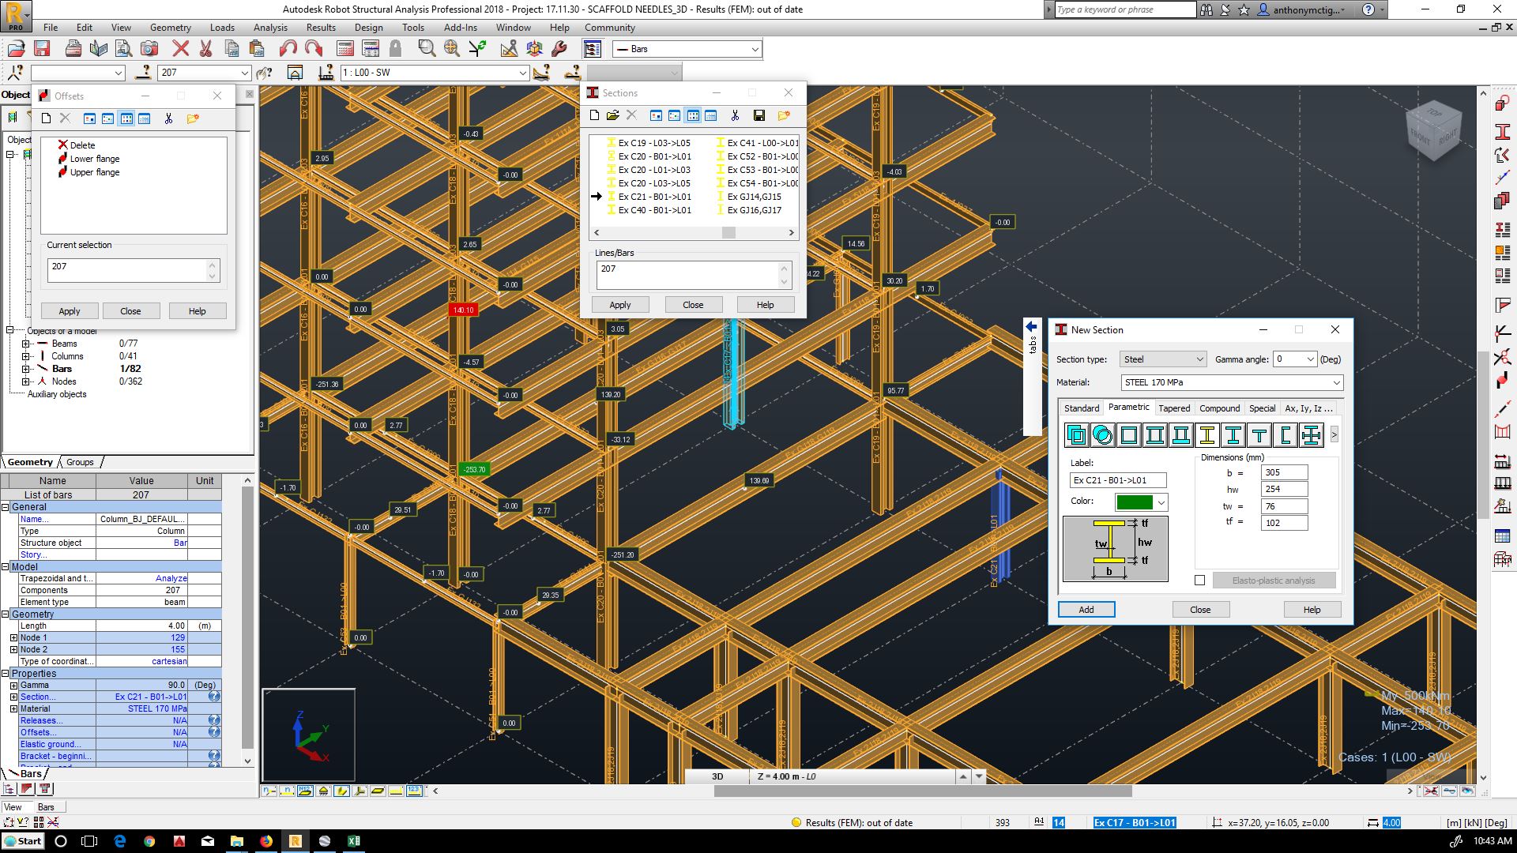The width and height of the screenshot is (1517, 853).
Task: Save sections using the floppy disk icon
Action: [x=758, y=115]
